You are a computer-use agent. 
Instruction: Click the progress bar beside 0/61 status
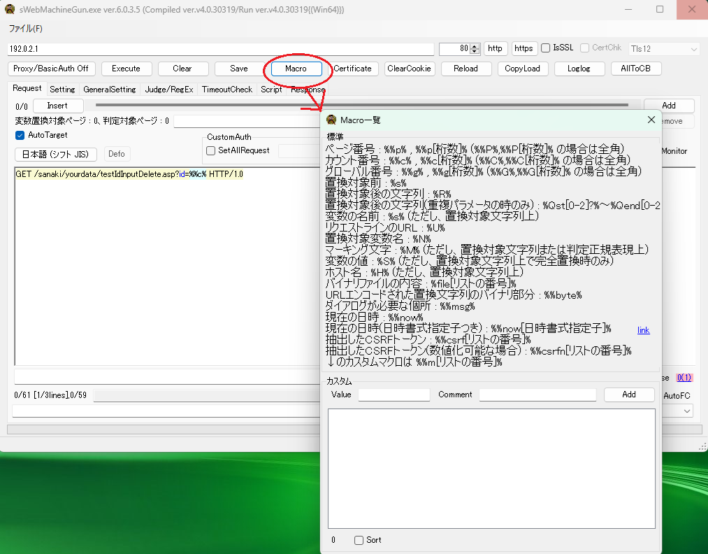[x=207, y=396]
